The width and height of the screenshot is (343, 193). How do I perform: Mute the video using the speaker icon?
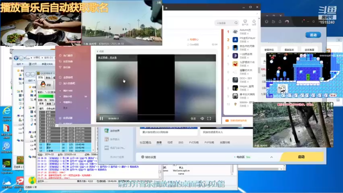tap(202, 118)
